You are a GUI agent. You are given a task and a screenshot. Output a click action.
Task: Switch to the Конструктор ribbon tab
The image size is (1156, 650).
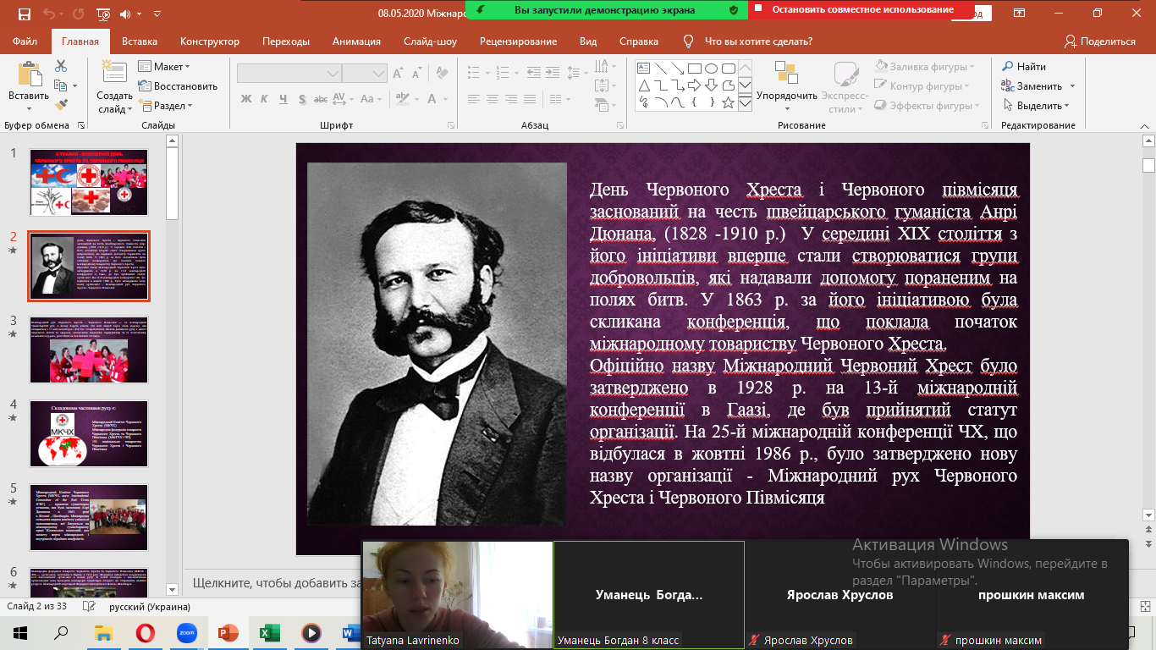pyautogui.click(x=210, y=41)
